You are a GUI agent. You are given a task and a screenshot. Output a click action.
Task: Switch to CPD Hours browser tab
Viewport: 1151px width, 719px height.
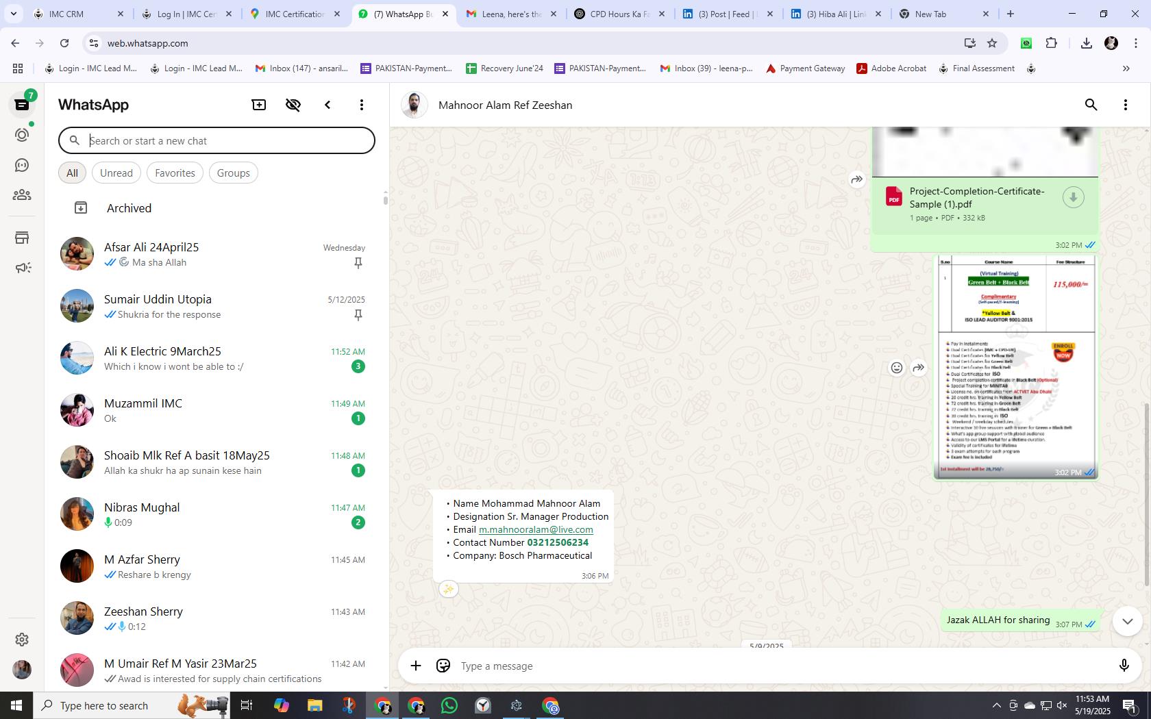click(620, 14)
